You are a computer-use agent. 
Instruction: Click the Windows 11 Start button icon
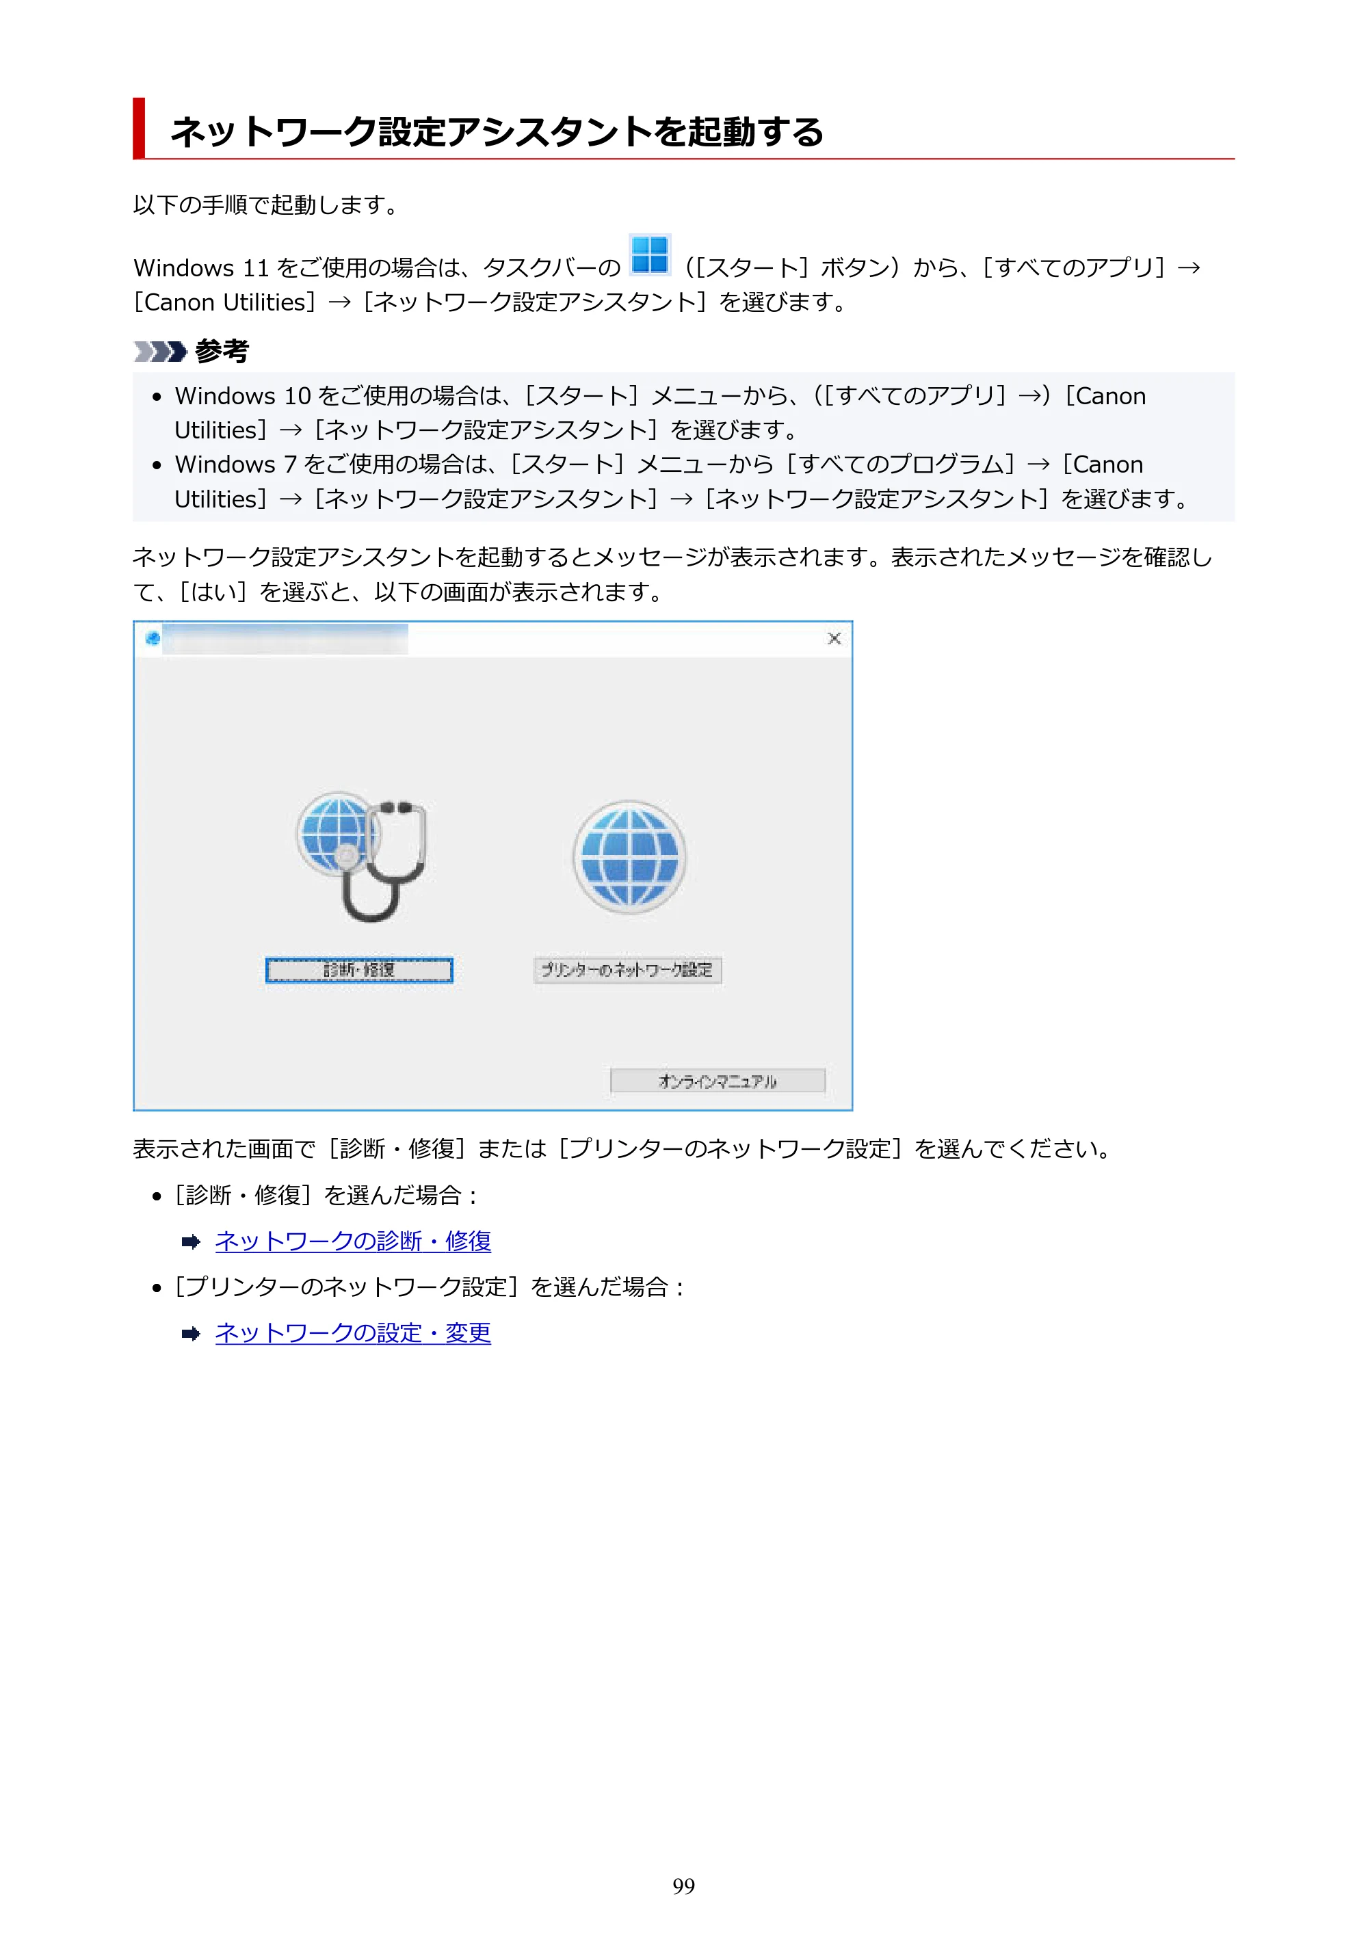(x=650, y=254)
